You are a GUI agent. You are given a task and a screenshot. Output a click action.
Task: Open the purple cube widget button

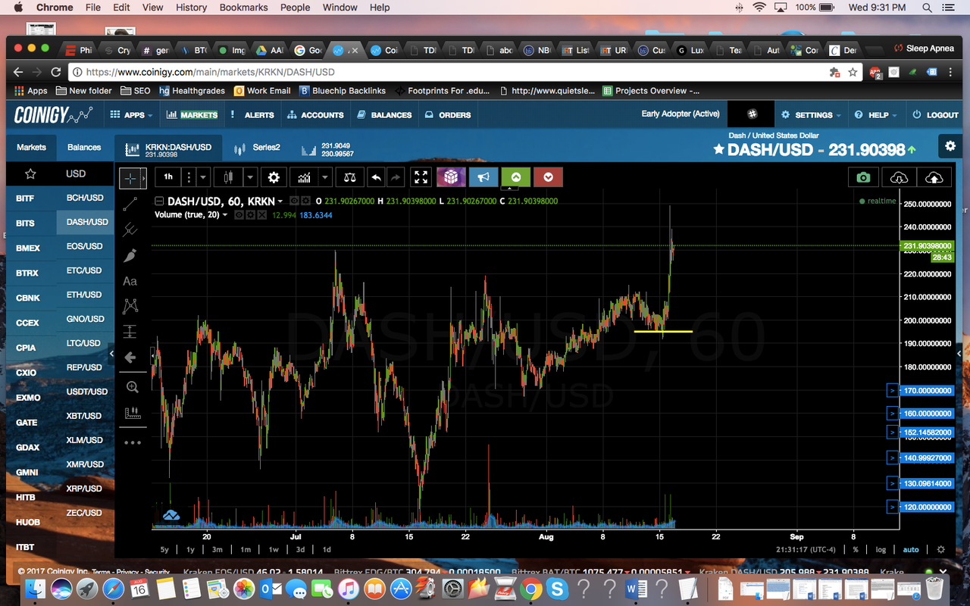(x=450, y=177)
